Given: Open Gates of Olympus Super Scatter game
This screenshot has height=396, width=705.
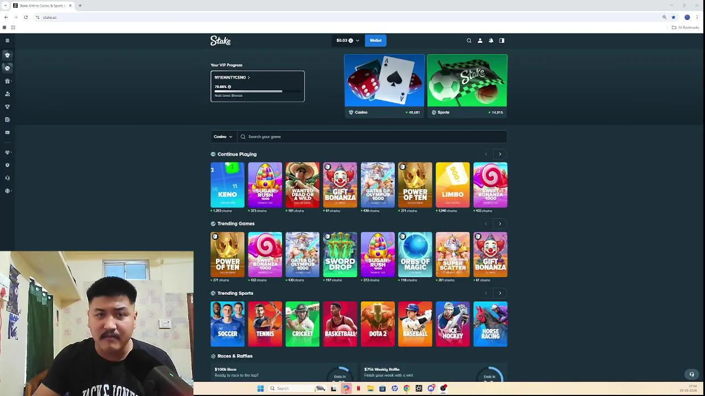Looking at the screenshot, I should 453,255.
